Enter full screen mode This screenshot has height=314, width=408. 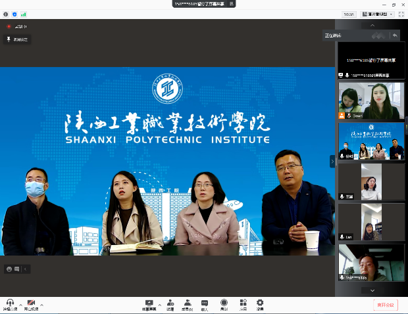401,14
